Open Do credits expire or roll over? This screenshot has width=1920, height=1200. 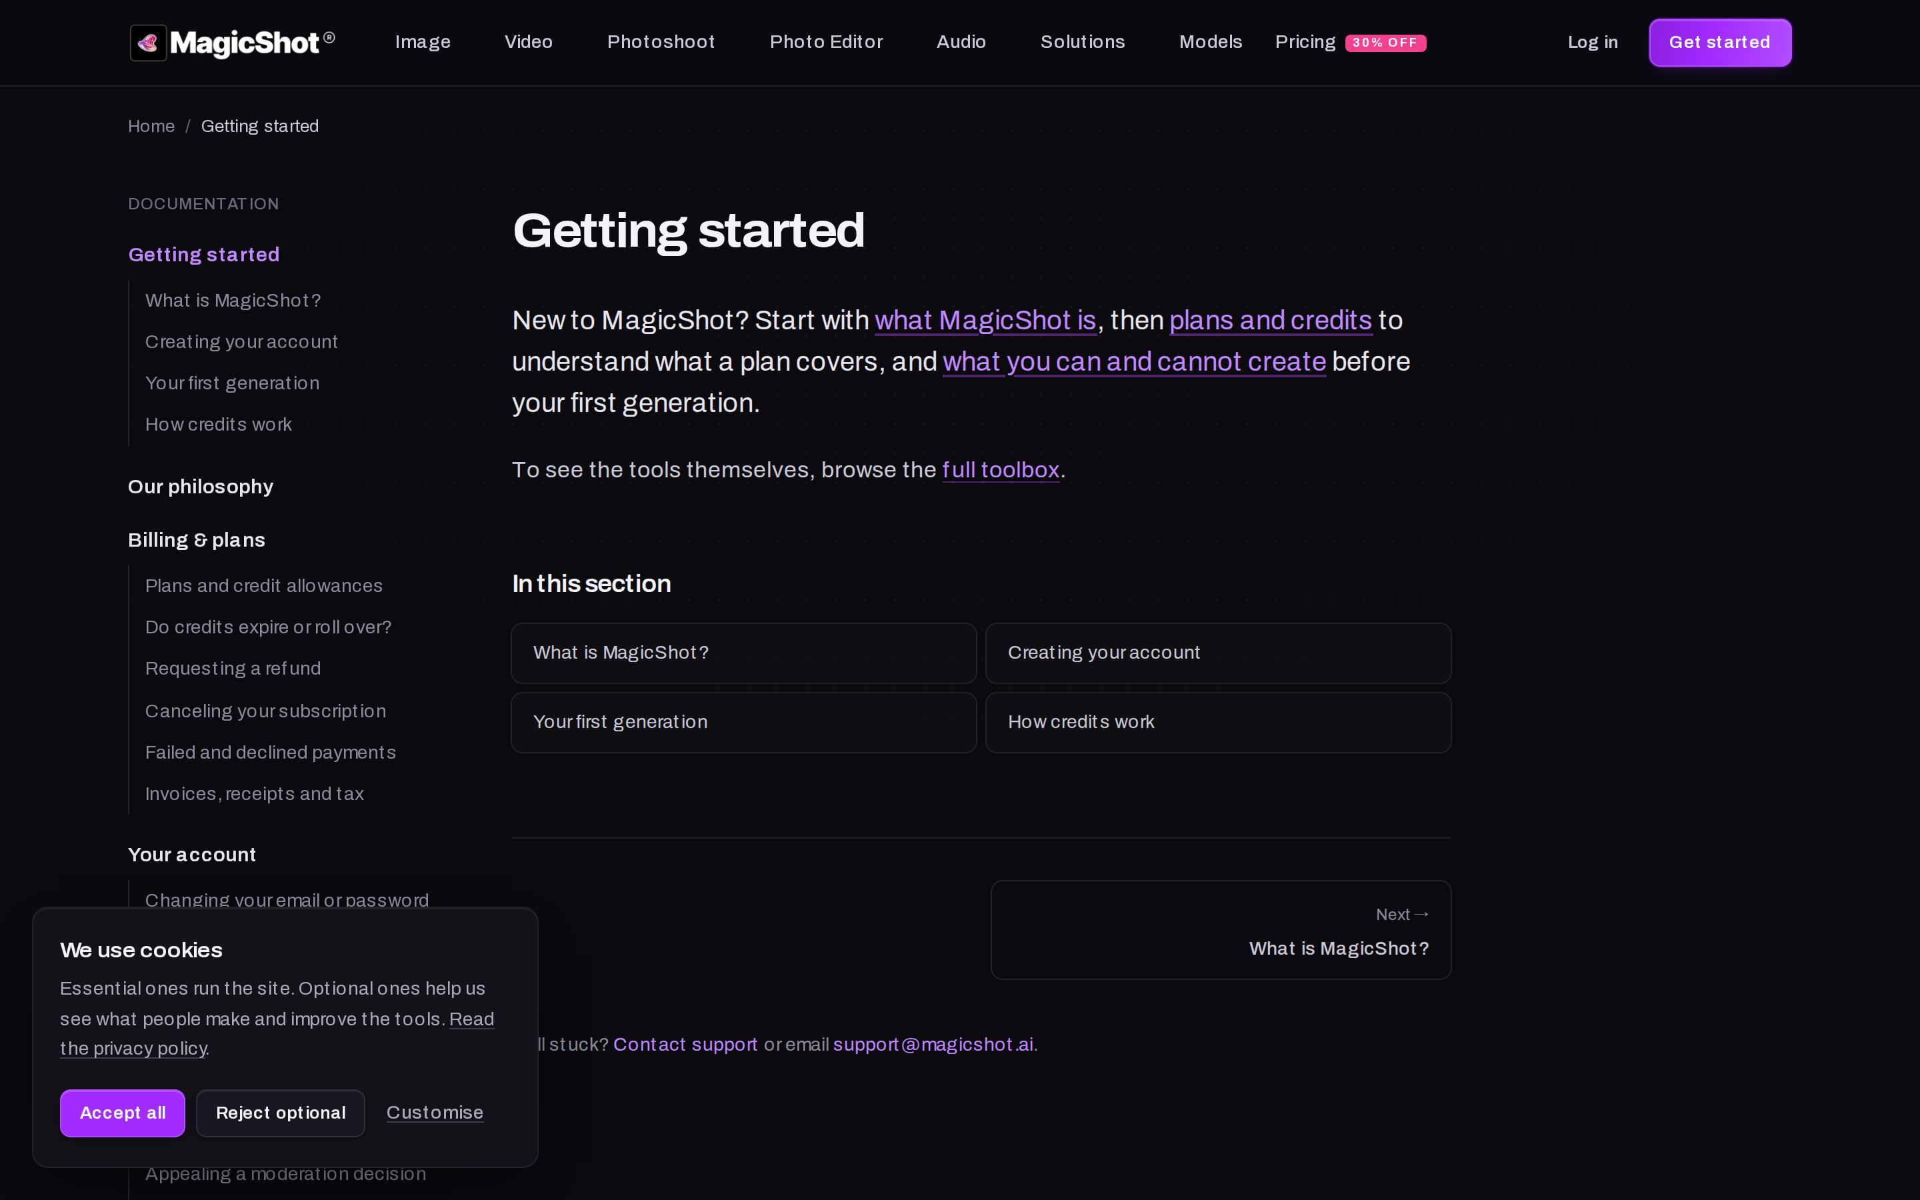coord(268,627)
